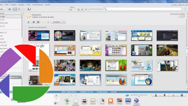Screen dimensions: 188x106
Task: Hold selected items with green pin
Action: pos(56,96)
